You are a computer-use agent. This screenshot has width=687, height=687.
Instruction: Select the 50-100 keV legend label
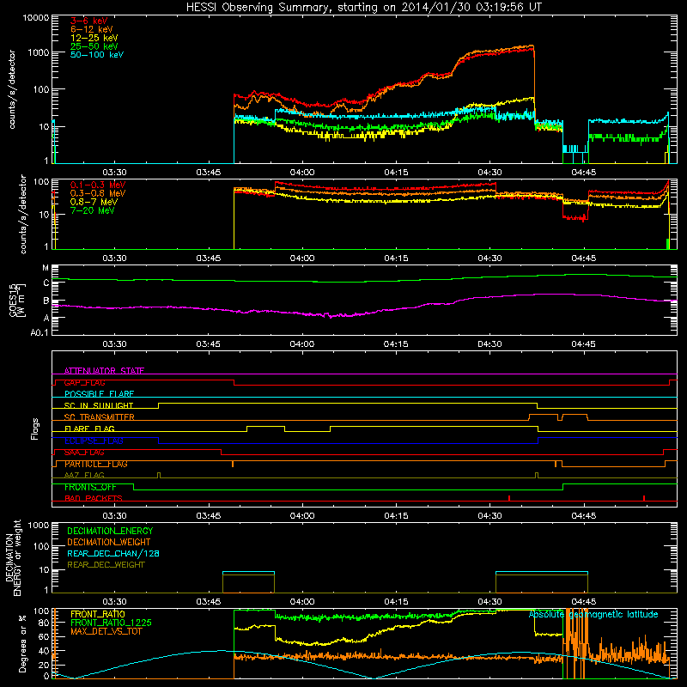pyautogui.click(x=97, y=55)
